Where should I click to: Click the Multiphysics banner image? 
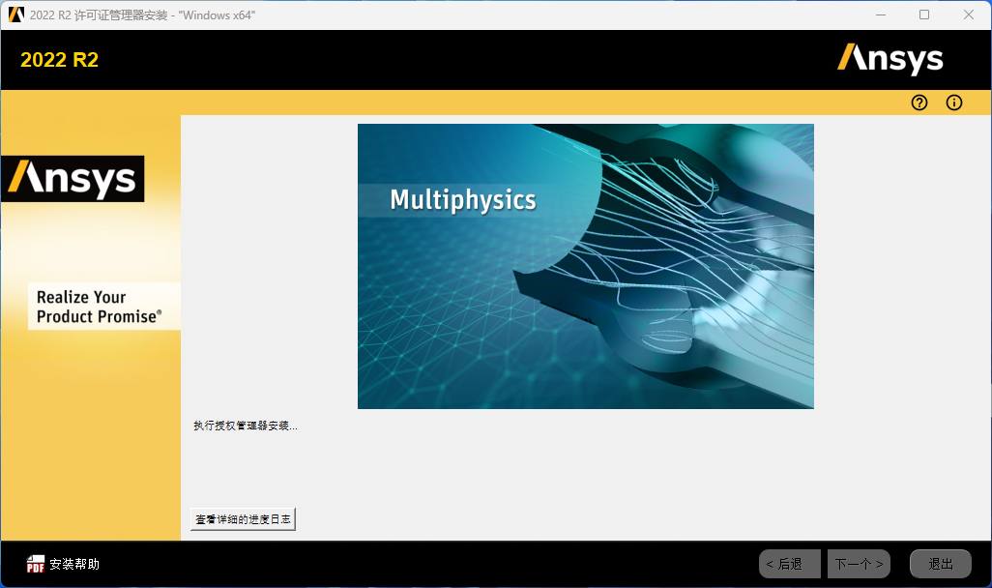tap(586, 267)
